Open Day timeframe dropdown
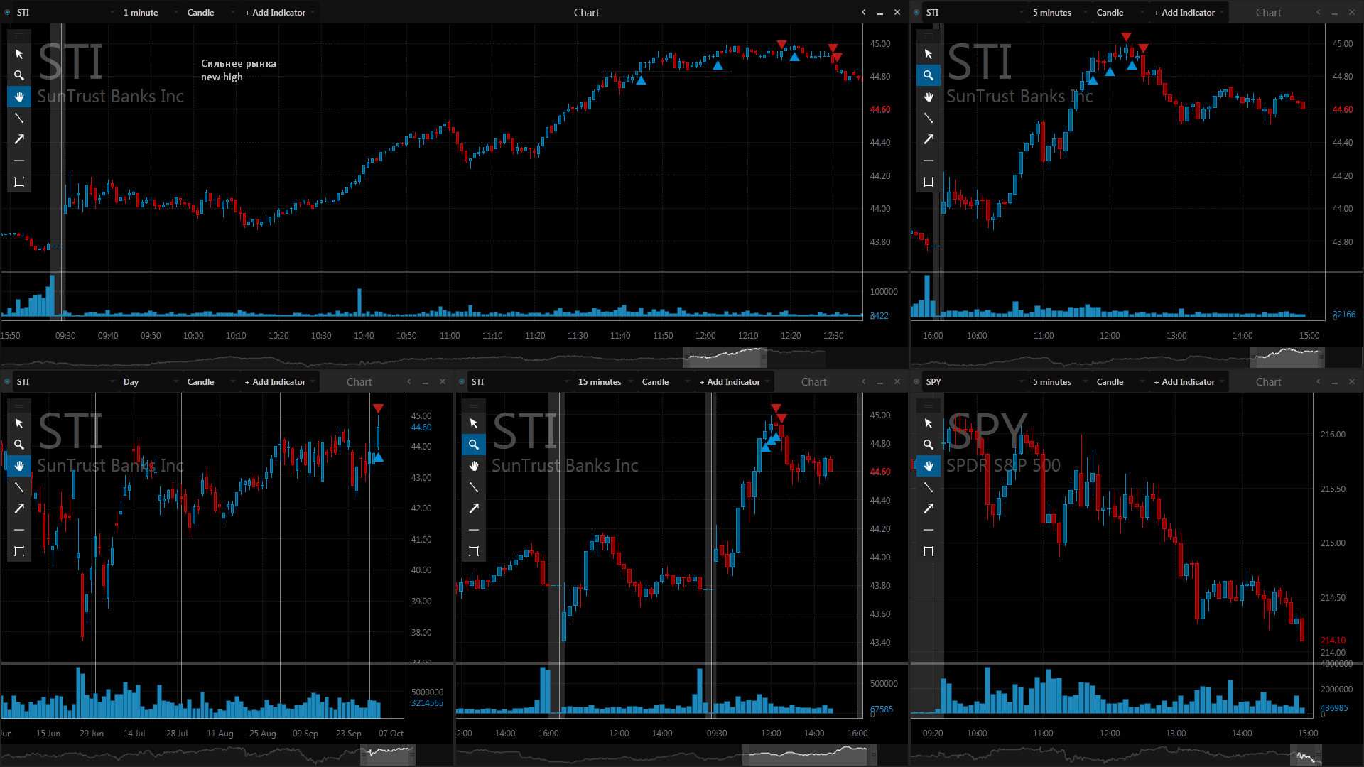 pos(150,381)
